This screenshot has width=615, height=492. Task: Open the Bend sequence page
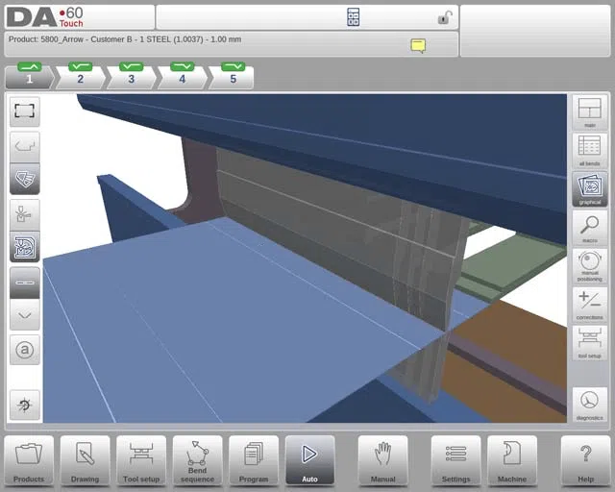click(197, 460)
